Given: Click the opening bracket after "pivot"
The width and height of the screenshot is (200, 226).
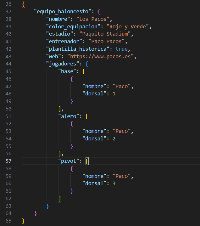Looking at the screenshot, I should tap(87, 161).
